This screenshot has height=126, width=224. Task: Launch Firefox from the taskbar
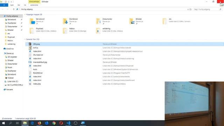pyautogui.click(x=40, y=123)
